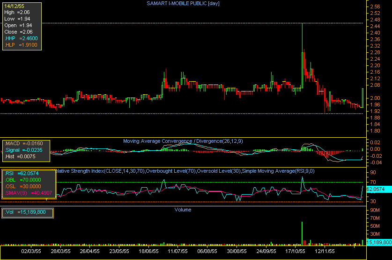Click the 2.56 price axis label

tap(375, 7)
